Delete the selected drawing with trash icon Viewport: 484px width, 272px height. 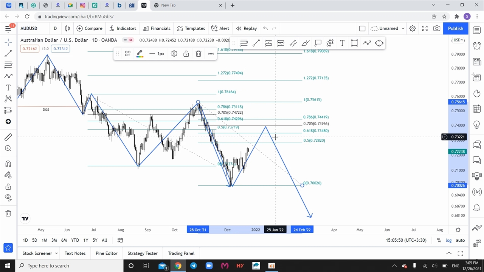(x=199, y=54)
